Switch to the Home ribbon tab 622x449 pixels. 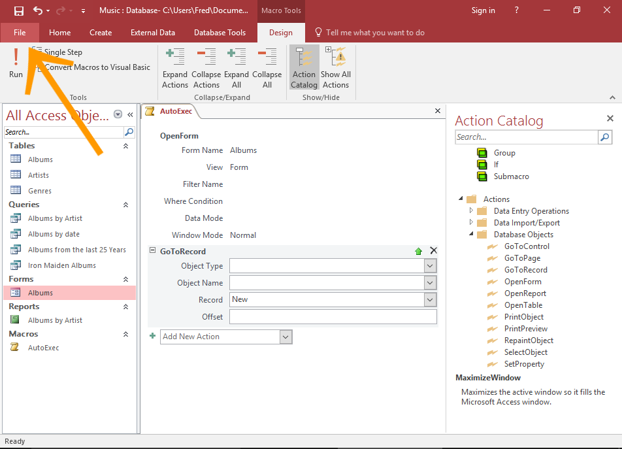60,33
